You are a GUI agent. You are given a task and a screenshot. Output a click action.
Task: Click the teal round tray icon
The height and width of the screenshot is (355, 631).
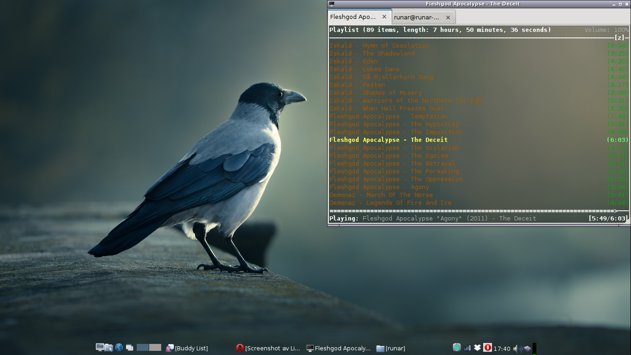pos(457,348)
